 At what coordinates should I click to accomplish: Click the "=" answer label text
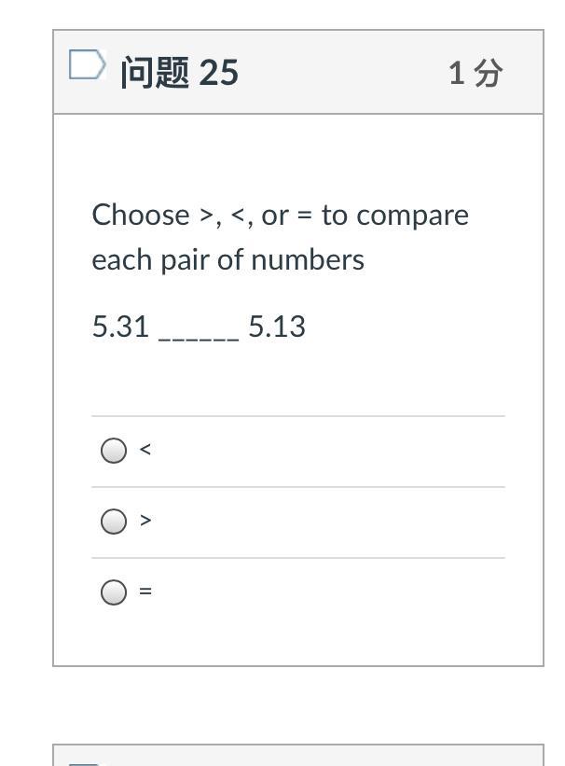coord(145,592)
